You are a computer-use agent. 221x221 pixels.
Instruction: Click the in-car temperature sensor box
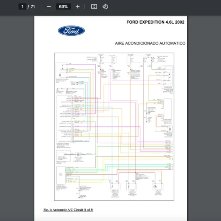click(x=130, y=186)
